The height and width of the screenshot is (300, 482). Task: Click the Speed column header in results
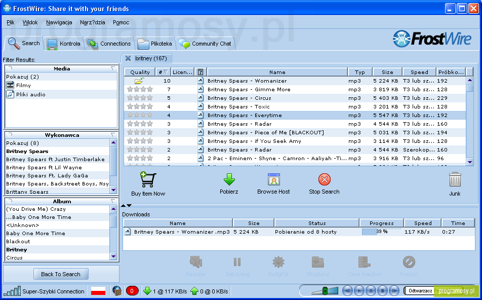pyautogui.click(x=419, y=72)
